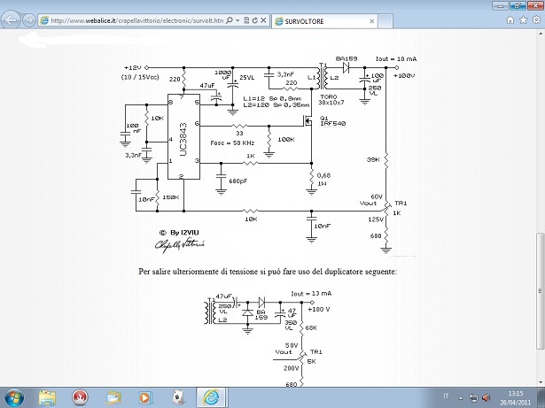Open Windows Explorer from the taskbar
Viewport: 545px width, 408px height.
[x=48, y=396]
